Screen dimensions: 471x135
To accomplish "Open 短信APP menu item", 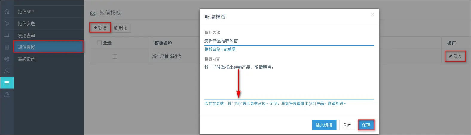I will [x=26, y=12].
